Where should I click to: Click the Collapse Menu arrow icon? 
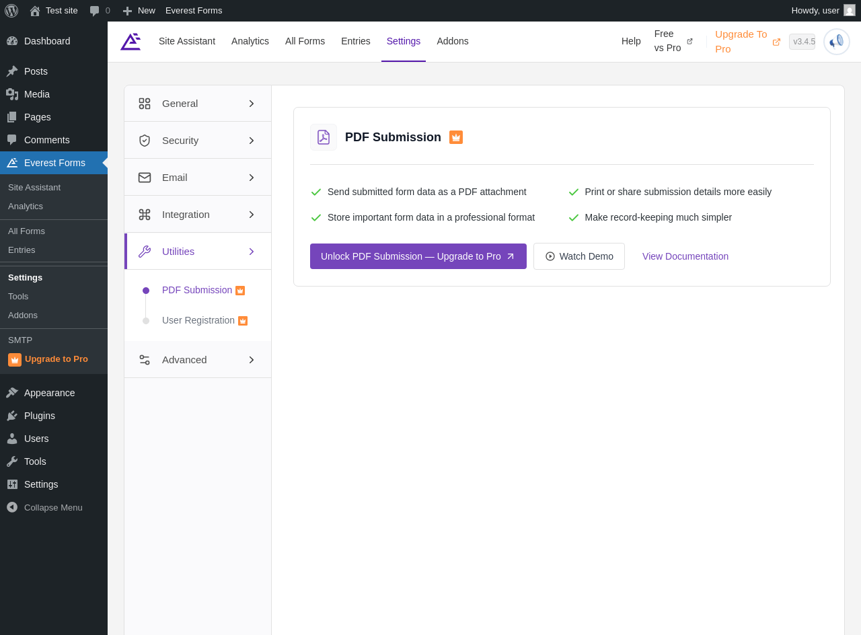click(x=12, y=507)
